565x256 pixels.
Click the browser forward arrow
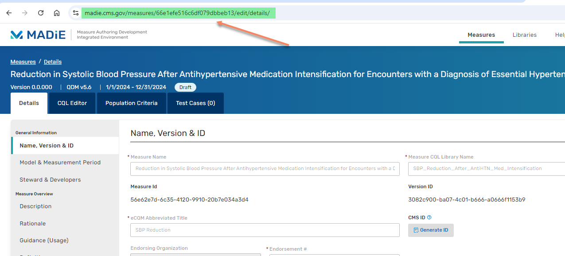tap(25, 13)
